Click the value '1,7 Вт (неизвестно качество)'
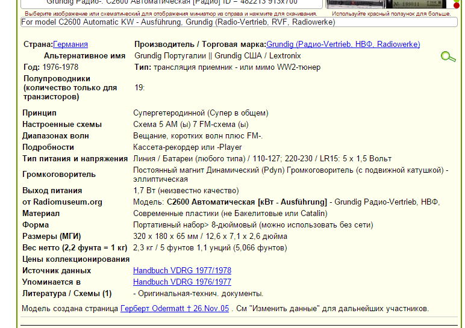Viewport: 465px width, 328px height. (186, 191)
